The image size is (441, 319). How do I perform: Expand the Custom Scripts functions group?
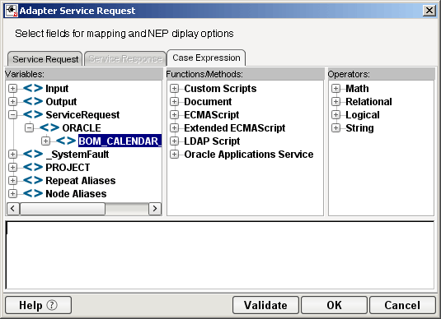175,88
